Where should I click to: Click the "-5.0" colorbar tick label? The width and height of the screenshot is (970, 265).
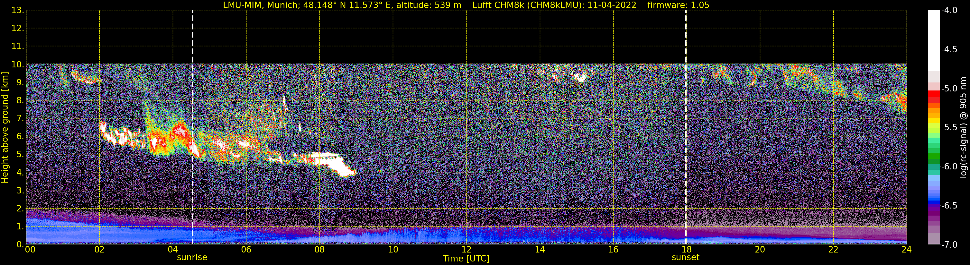[949, 89]
